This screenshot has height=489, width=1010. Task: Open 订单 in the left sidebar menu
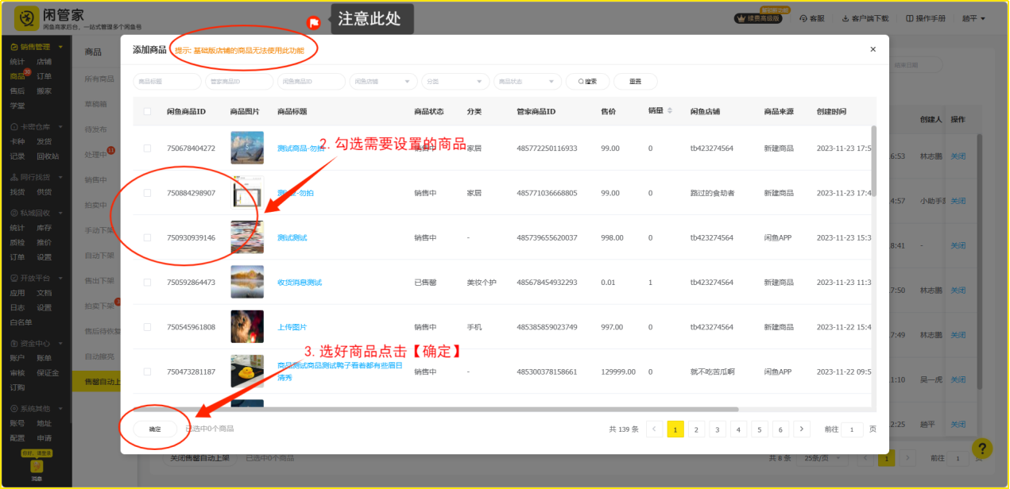click(44, 76)
